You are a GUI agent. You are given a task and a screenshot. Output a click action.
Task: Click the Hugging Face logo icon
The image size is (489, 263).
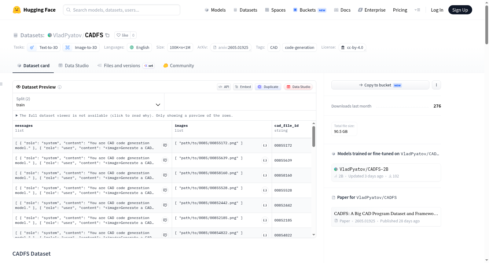17,10
